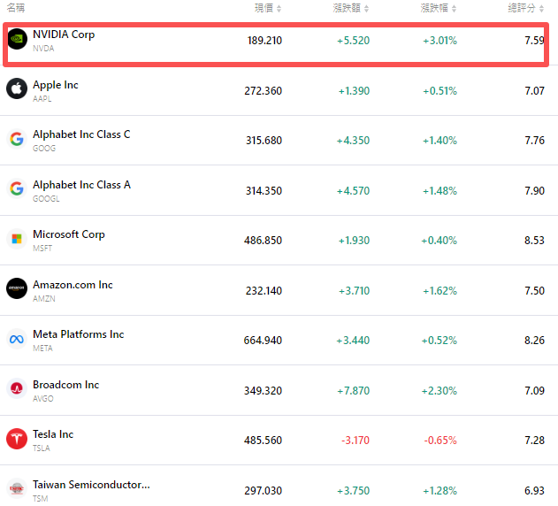Click the TSM ticker symbol

click(x=40, y=499)
